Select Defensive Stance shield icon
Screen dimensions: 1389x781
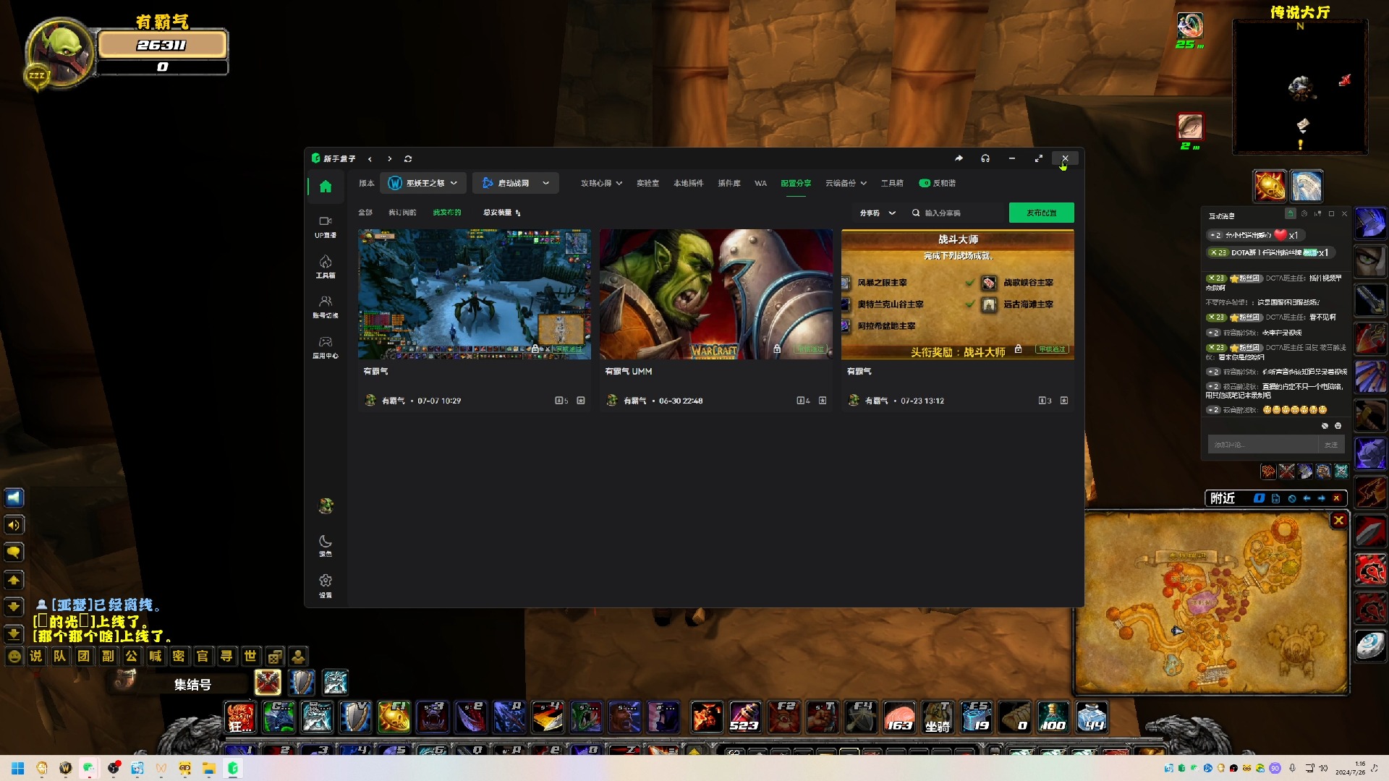302,682
